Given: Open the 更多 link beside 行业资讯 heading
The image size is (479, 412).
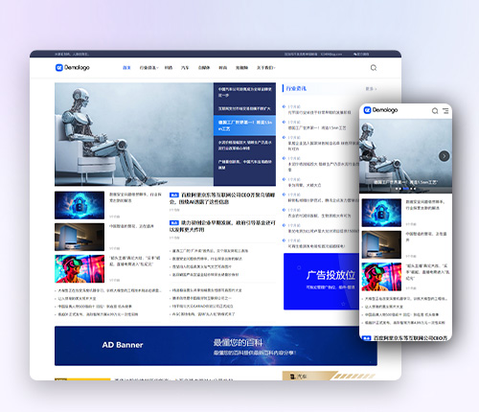Looking at the screenshot, I should tap(371, 89).
